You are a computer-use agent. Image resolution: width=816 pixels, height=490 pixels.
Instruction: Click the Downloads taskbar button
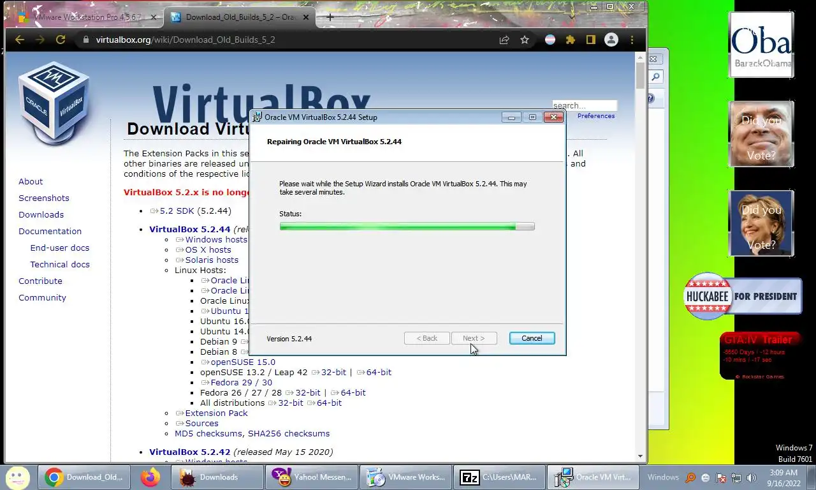coord(217,477)
